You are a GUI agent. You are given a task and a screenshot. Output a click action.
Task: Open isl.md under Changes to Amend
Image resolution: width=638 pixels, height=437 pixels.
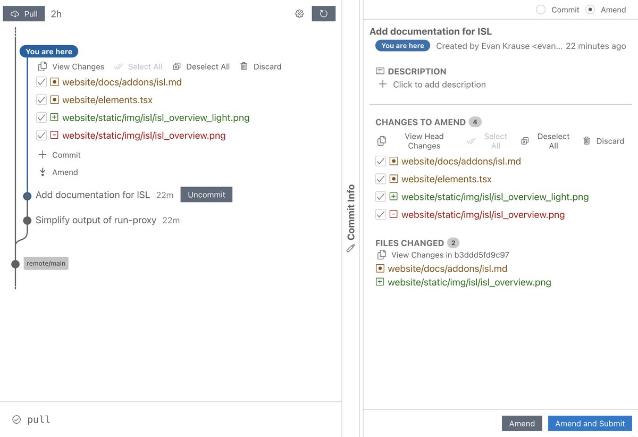(x=461, y=161)
